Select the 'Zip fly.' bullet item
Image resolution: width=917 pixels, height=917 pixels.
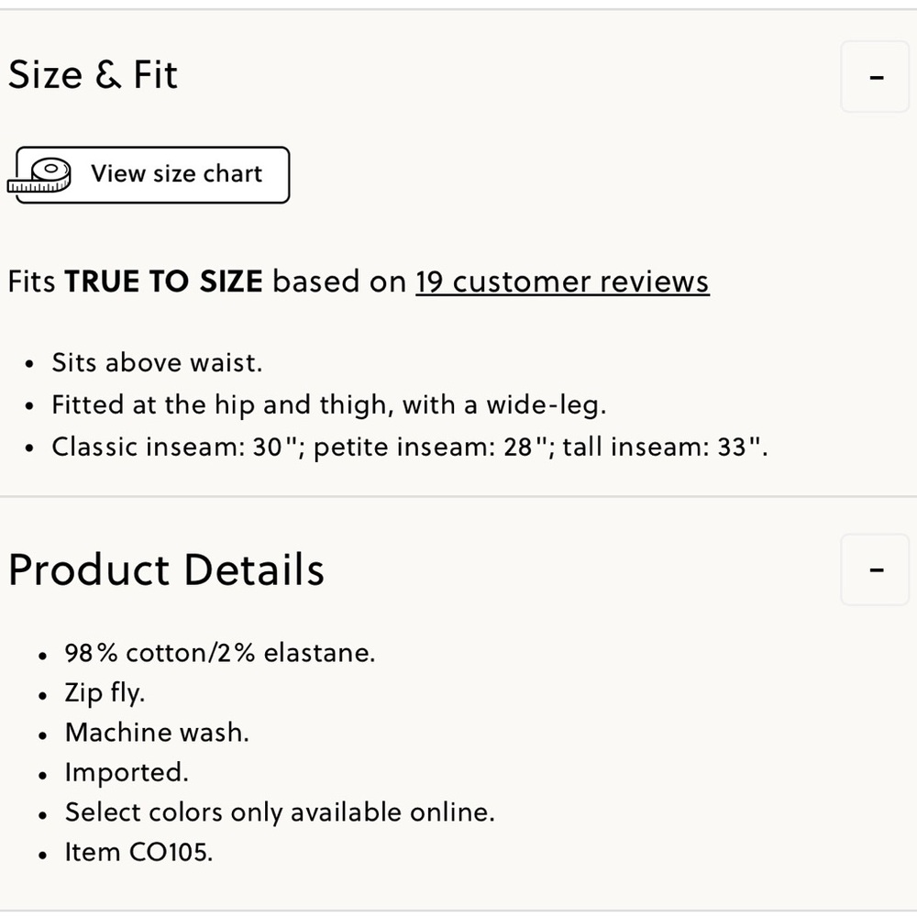tap(105, 692)
